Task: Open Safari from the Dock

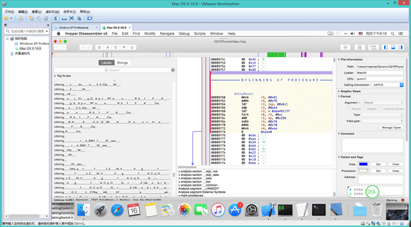Action: click(x=117, y=210)
